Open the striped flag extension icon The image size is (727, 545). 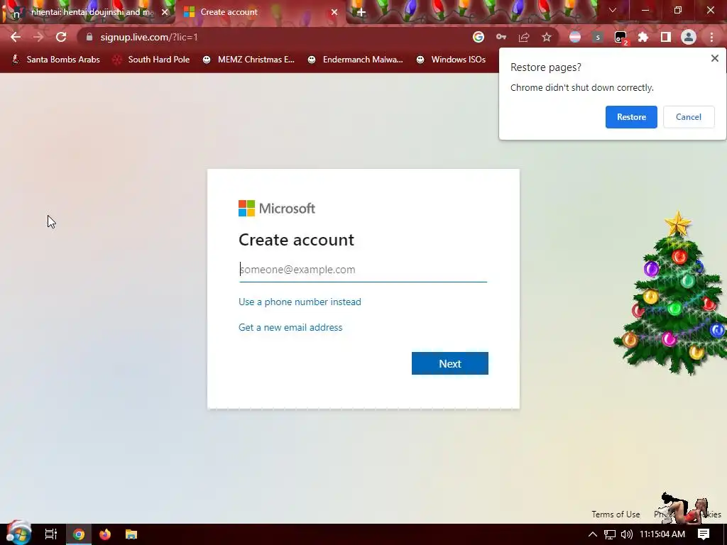point(575,37)
